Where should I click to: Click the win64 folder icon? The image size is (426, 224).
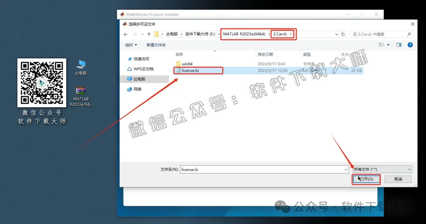click(178, 64)
